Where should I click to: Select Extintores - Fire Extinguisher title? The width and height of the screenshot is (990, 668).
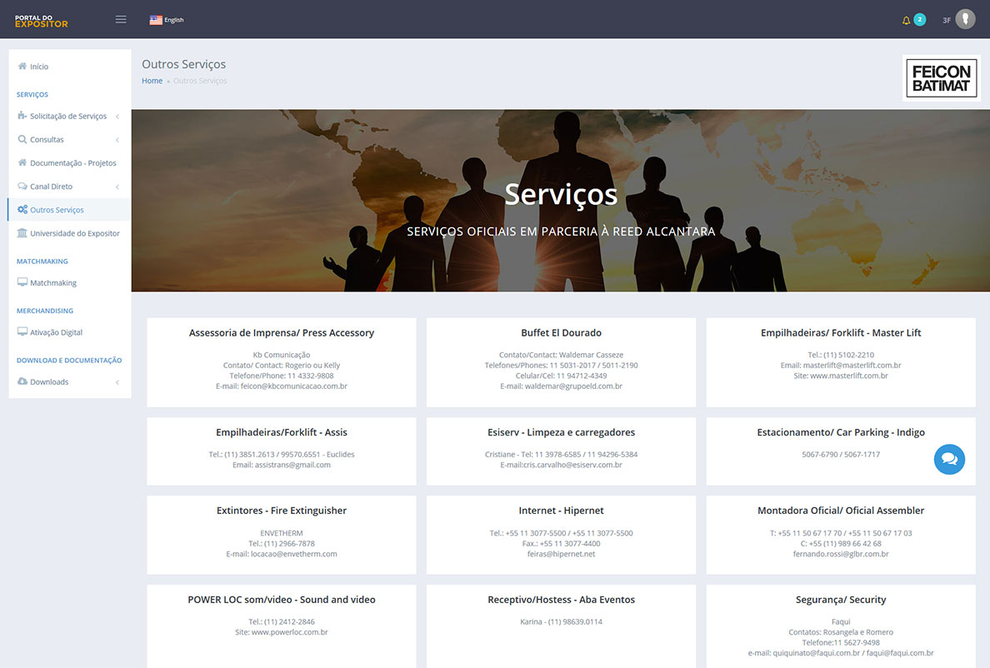(x=282, y=511)
